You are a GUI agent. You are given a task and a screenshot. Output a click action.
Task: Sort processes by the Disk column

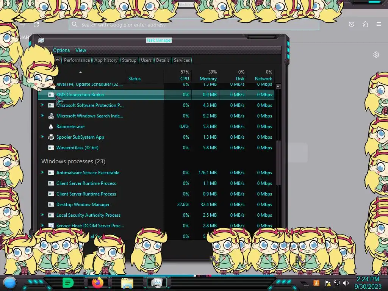pos(233,76)
